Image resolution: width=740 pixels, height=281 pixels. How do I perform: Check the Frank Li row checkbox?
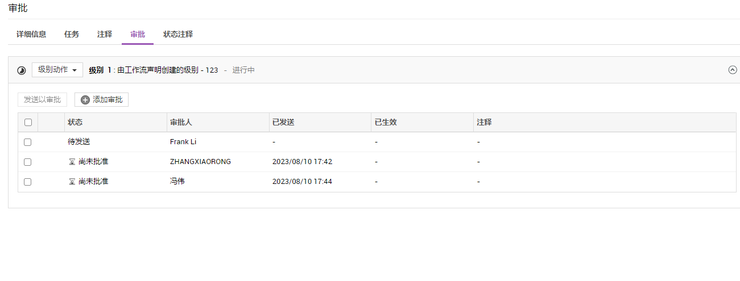coord(28,142)
